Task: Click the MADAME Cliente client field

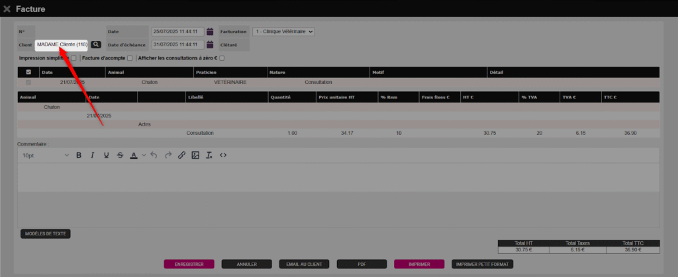Action: tap(62, 44)
